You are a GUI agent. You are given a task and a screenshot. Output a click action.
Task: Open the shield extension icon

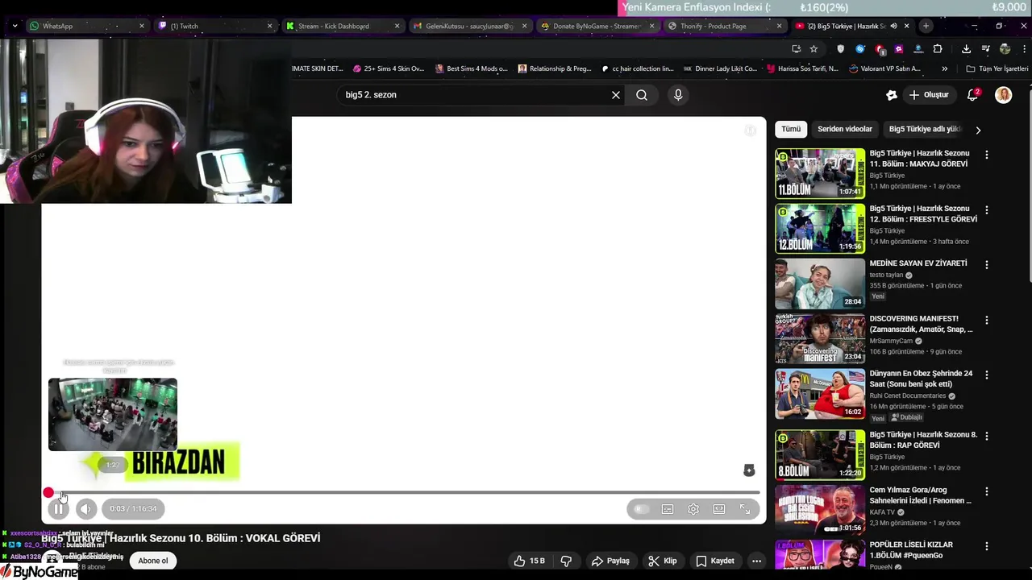point(841,49)
